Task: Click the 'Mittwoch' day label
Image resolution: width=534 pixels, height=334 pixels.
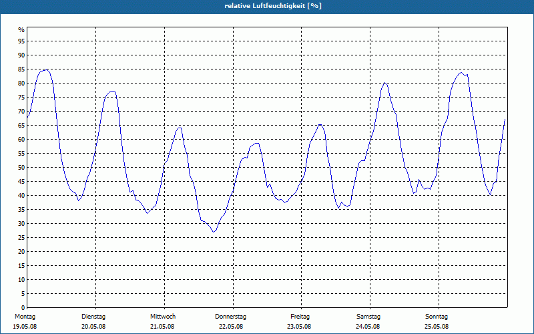Action: [163, 317]
